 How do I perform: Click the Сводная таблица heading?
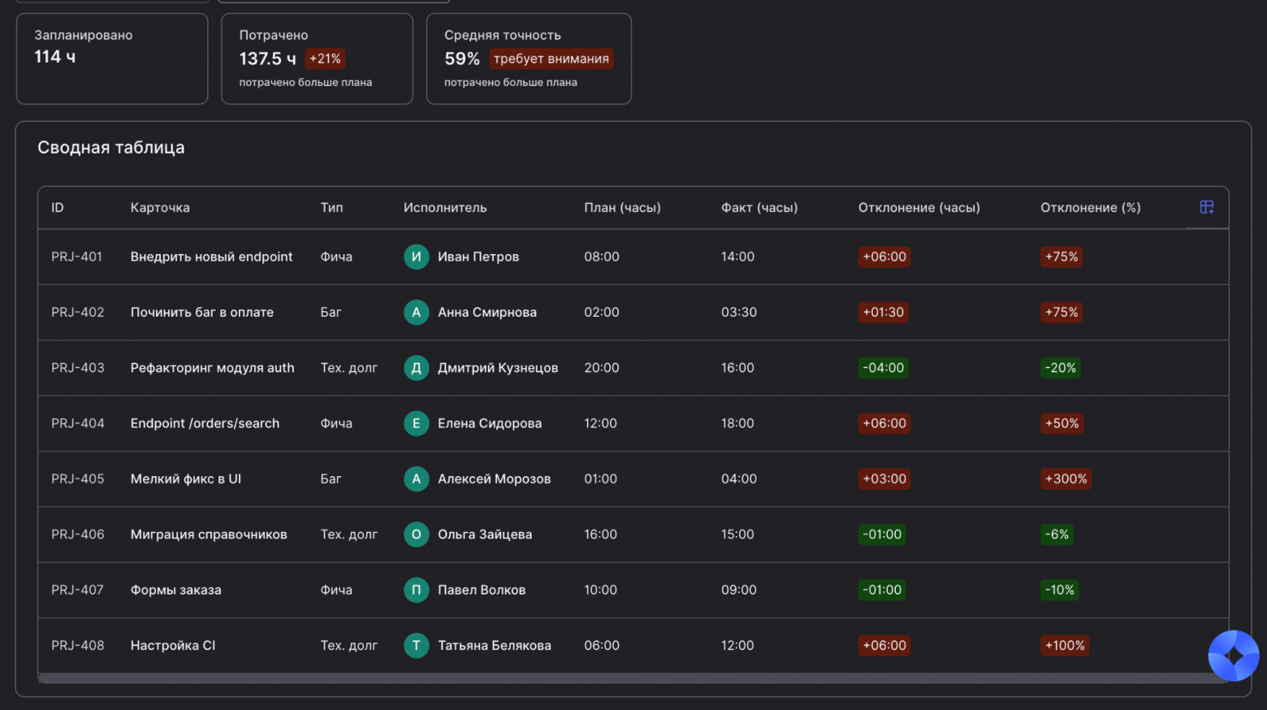(111, 148)
